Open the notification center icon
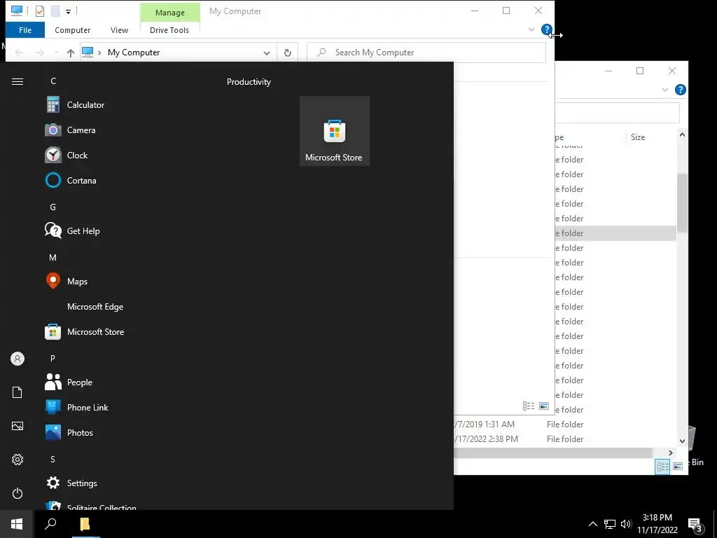This screenshot has height=538, width=717. point(695,525)
